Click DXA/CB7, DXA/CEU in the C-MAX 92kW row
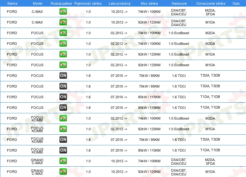 [179, 23]
